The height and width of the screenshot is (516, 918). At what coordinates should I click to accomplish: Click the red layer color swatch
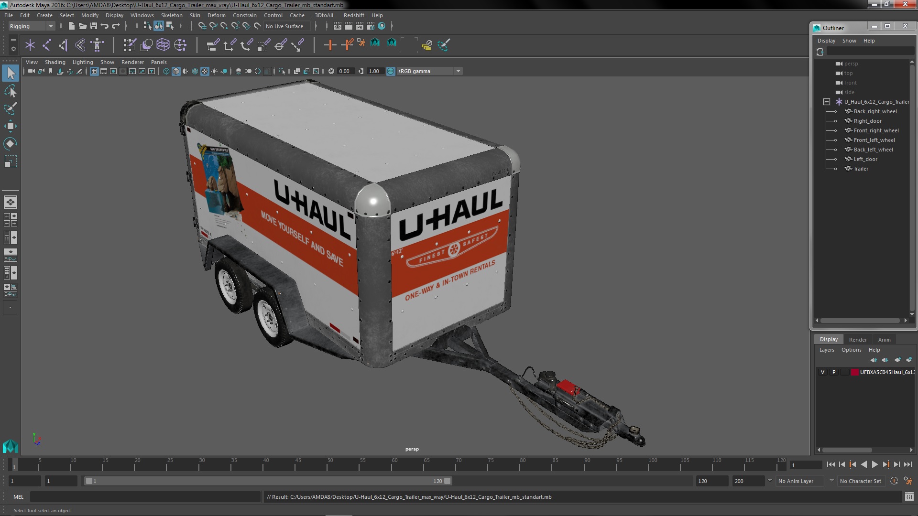point(854,372)
